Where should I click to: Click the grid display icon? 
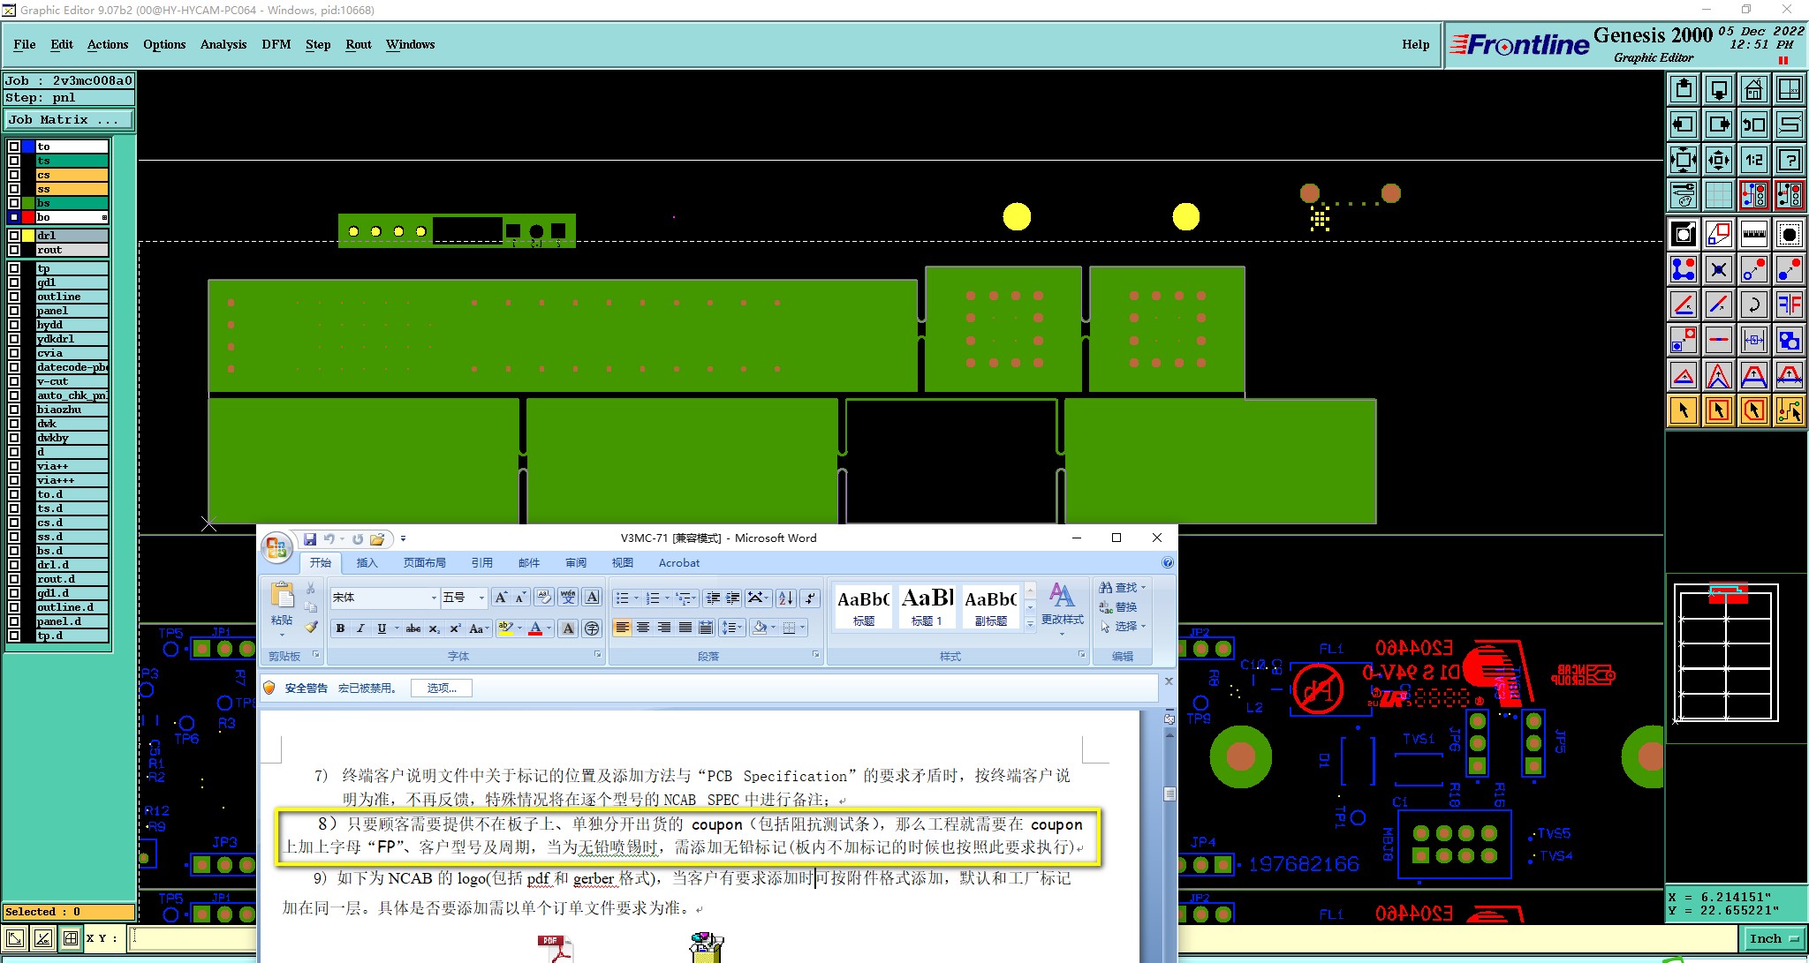1718,194
